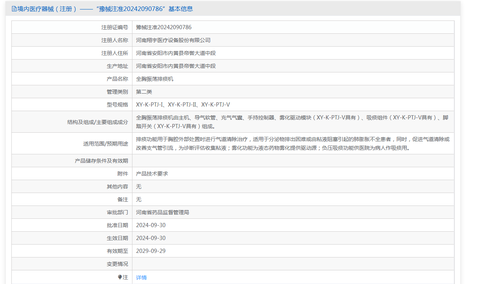Screen dimensions: 477x284
Task: Click the 管理类别 label
Action: pyautogui.click(x=117, y=92)
